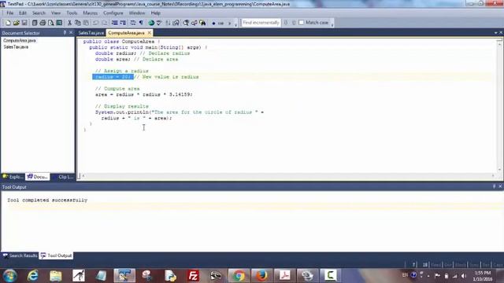Click the editor vertical scrollbar

[x=499, y=106]
